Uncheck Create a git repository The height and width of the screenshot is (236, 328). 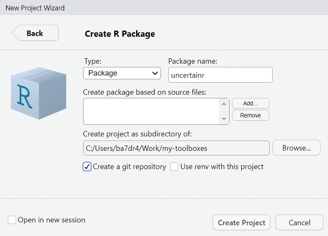pyautogui.click(x=87, y=167)
